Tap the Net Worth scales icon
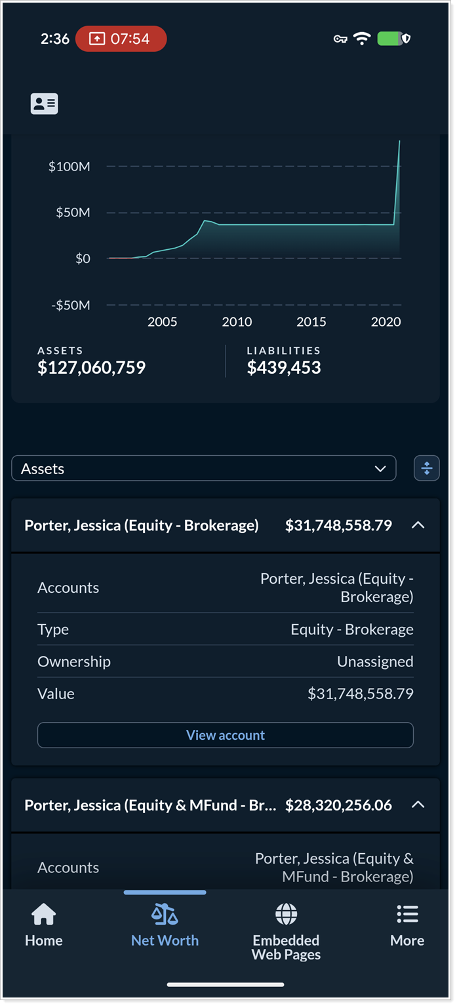The width and height of the screenshot is (457, 1006). (165, 914)
